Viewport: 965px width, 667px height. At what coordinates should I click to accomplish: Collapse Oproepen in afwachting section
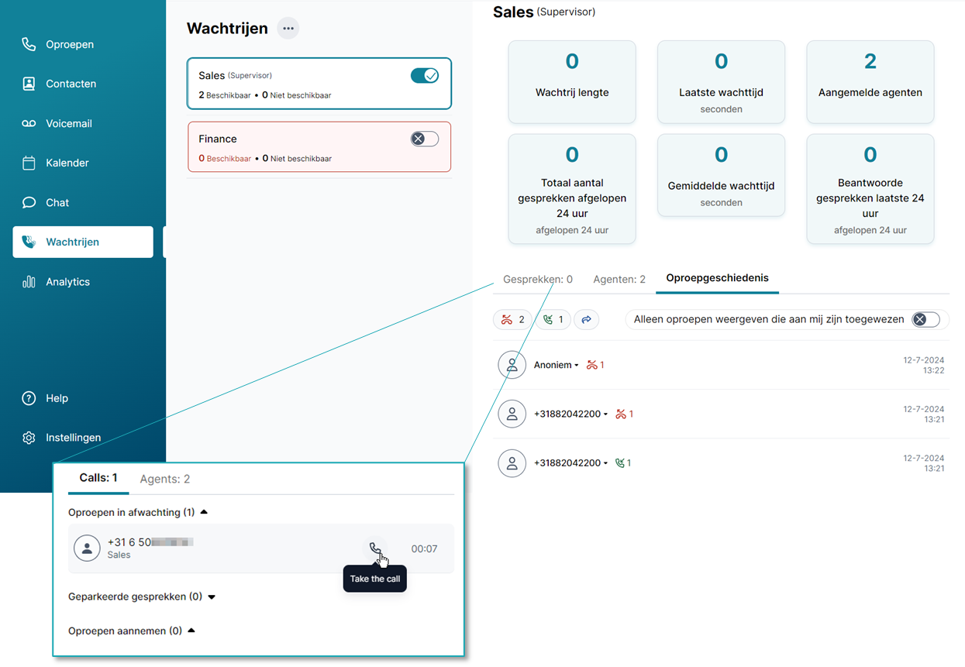(204, 512)
